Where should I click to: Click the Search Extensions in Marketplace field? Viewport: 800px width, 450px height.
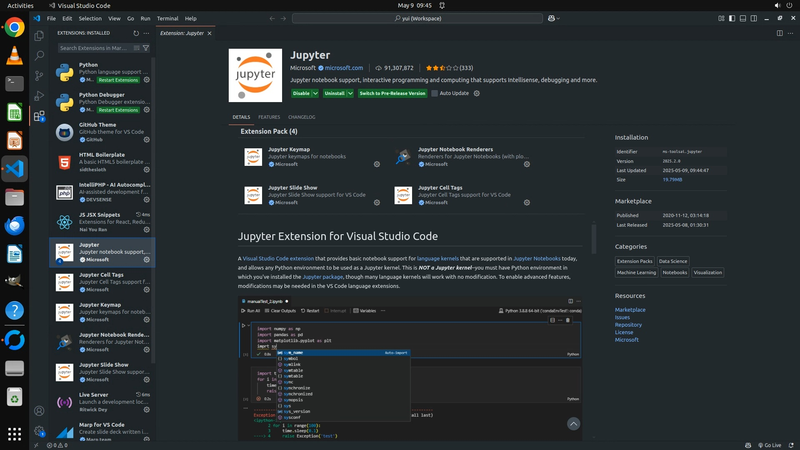94,48
